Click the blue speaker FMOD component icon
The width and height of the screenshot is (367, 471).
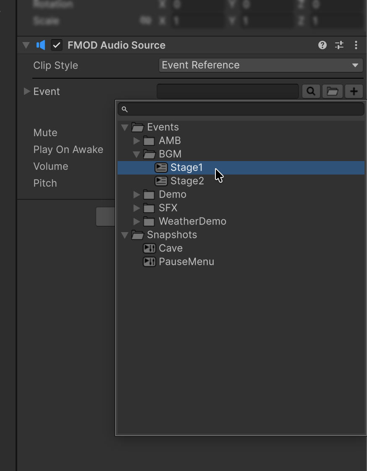[41, 45]
